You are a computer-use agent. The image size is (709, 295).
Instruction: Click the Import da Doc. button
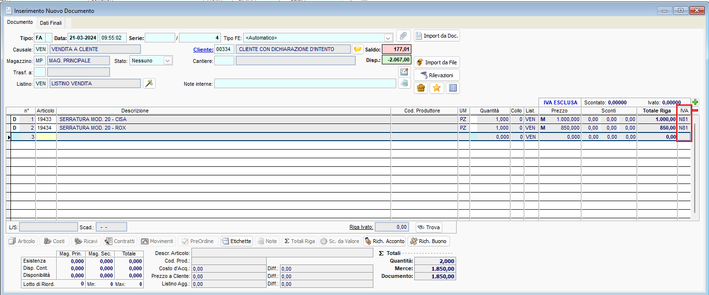(436, 35)
